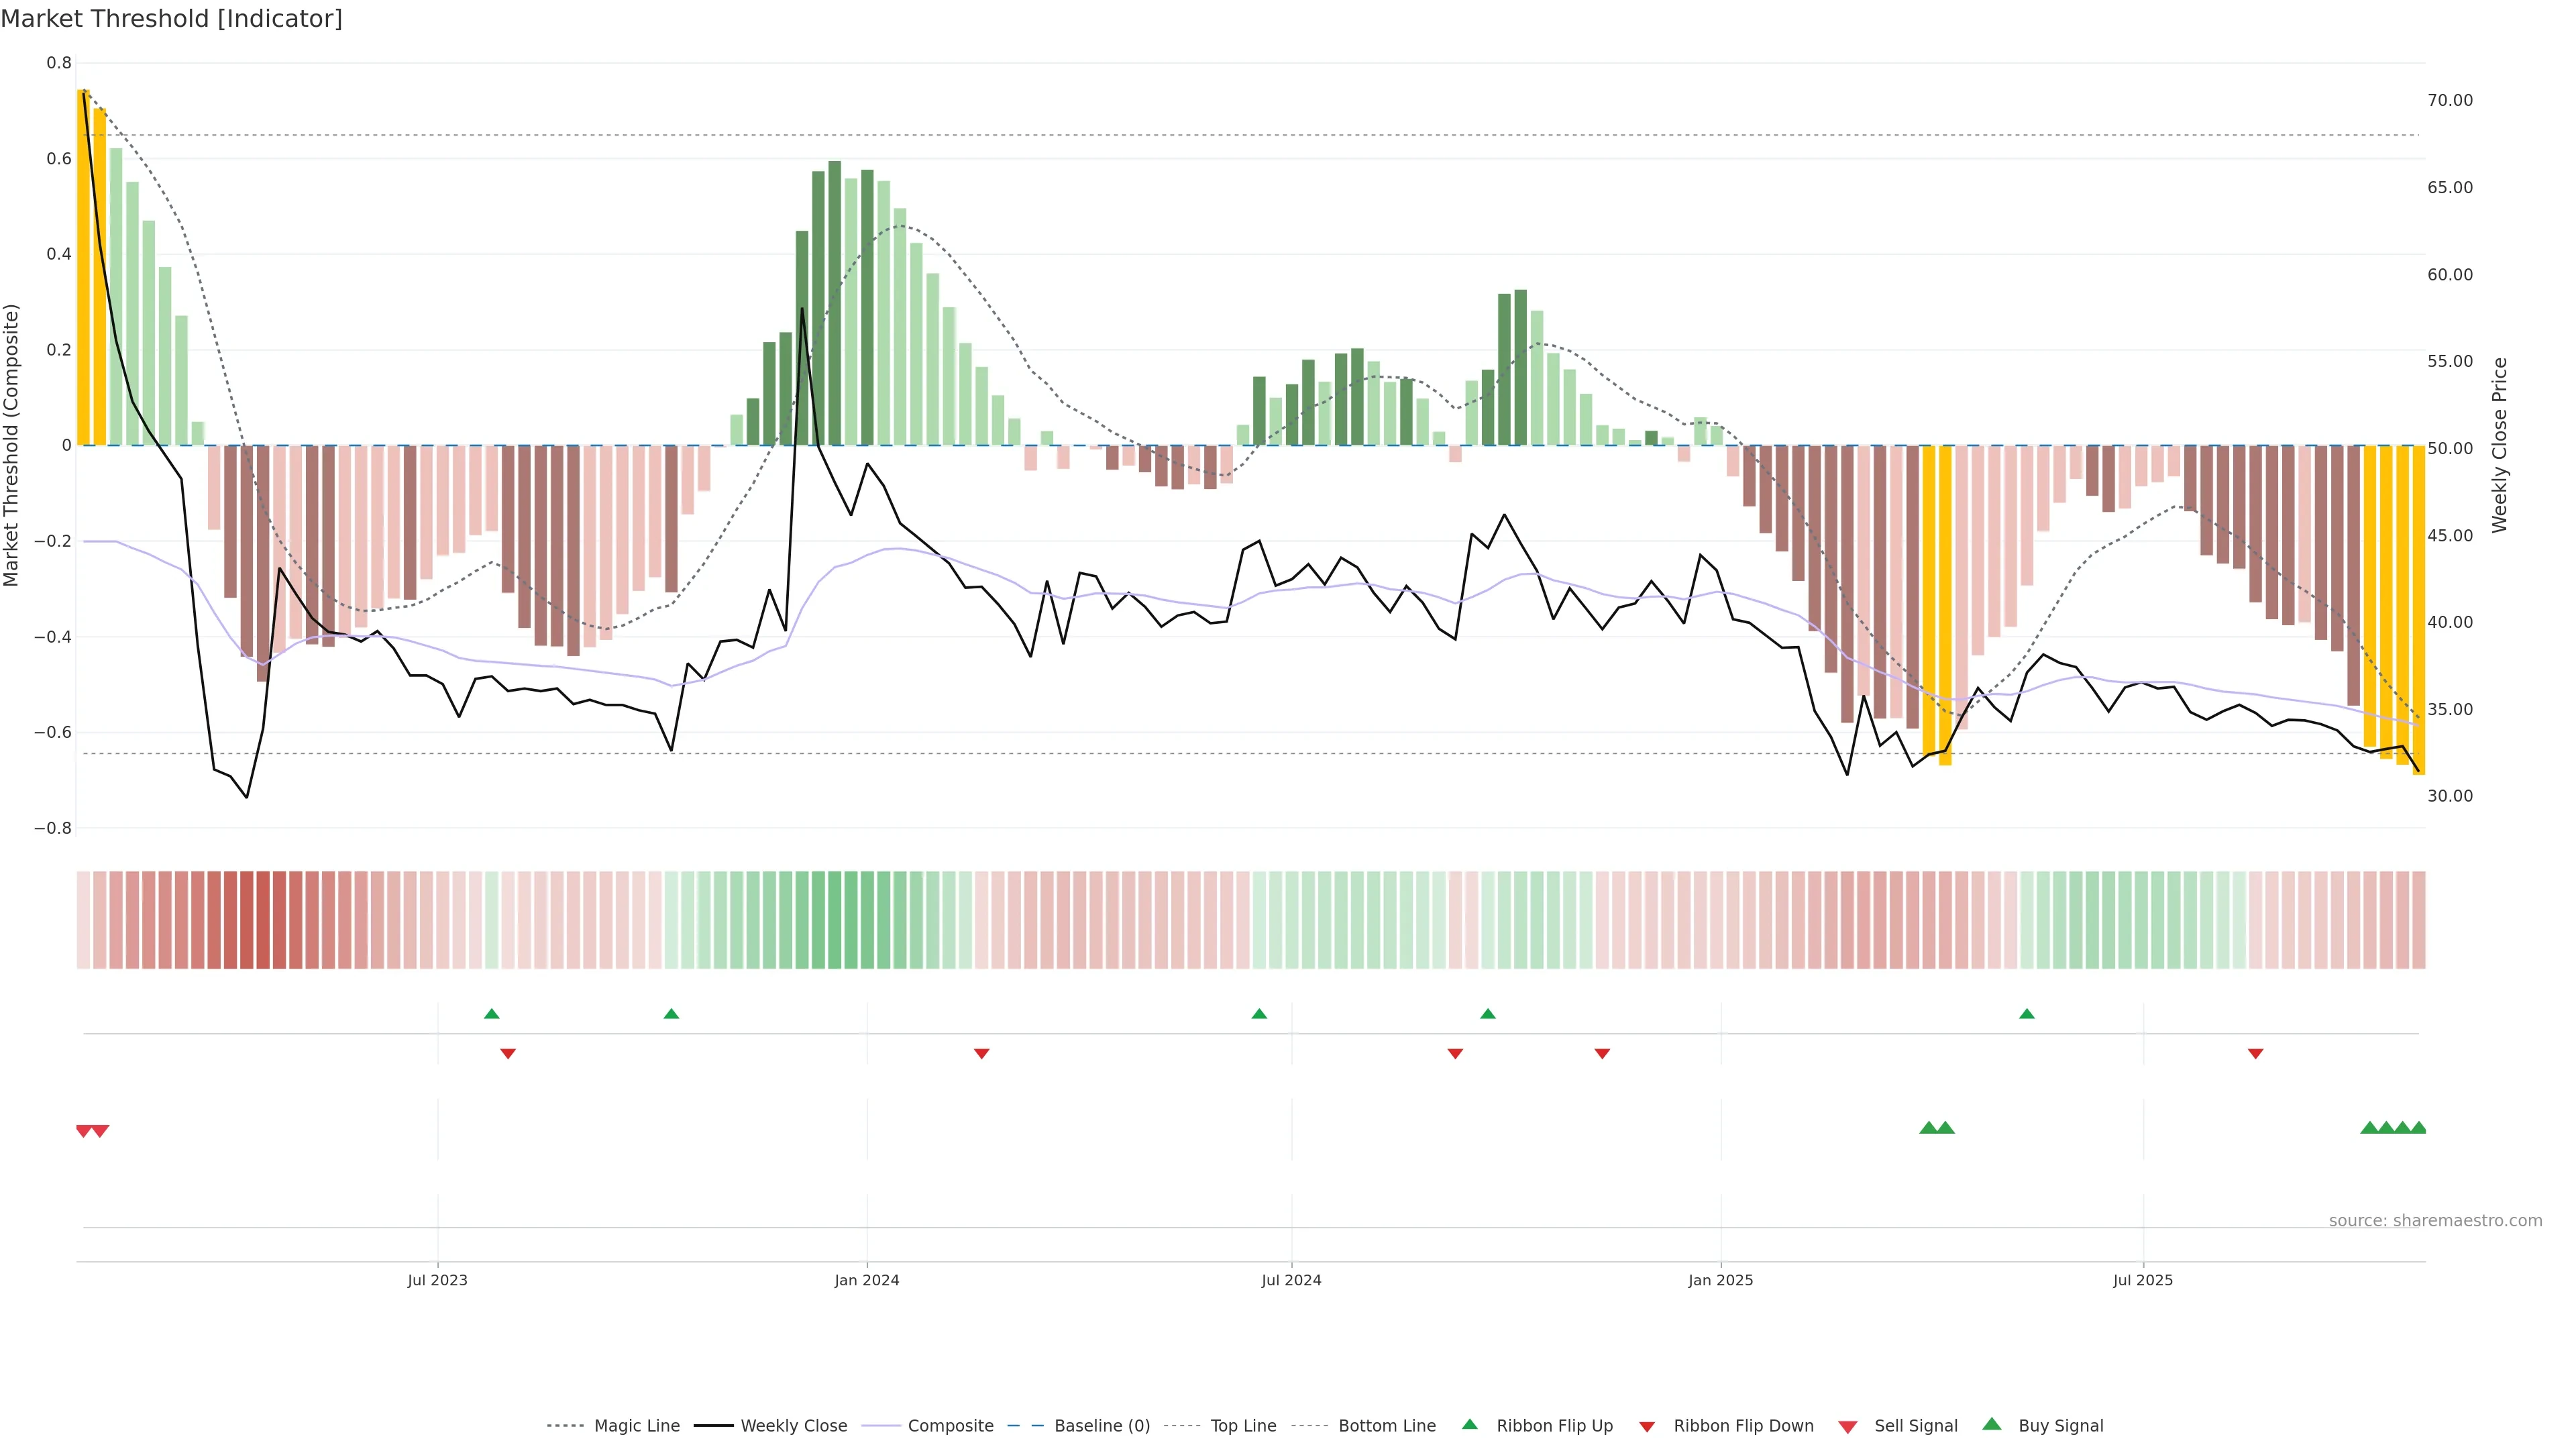Image resolution: width=2576 pixels, height=1449 pixels.
Task: Click Sell Signal legend icon
Action: (1848, 1427)
